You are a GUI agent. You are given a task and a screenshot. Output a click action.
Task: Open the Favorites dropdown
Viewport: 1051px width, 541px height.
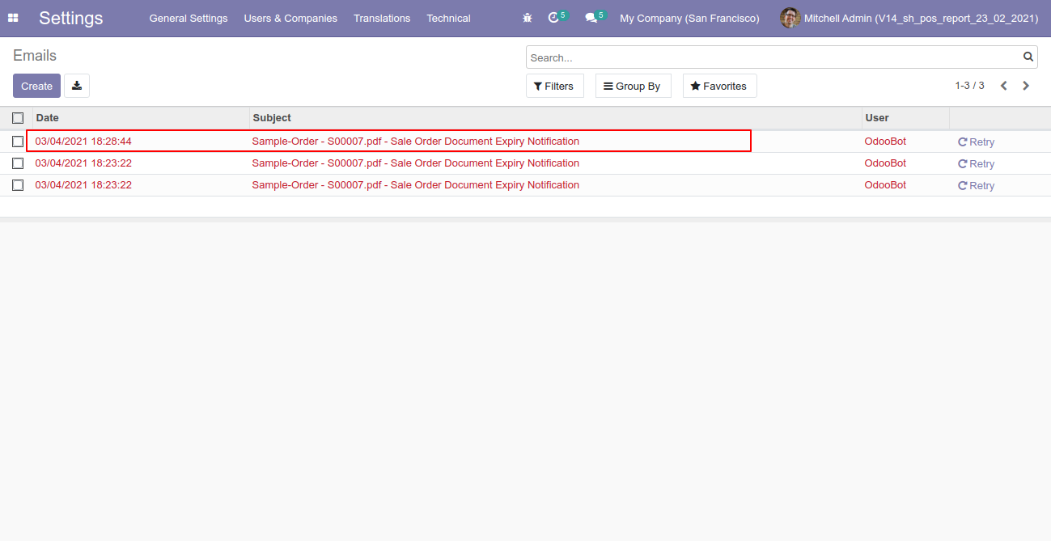point(720,86)
